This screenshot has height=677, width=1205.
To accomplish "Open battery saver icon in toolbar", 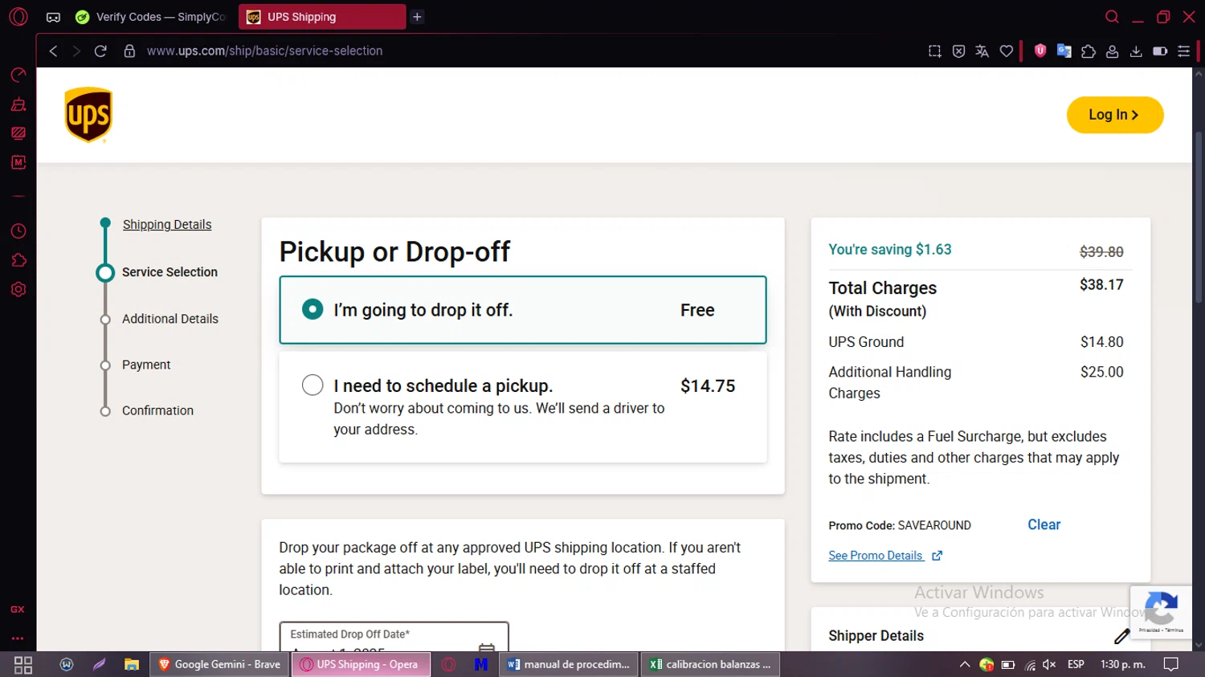I will (x=1160, y=51).
